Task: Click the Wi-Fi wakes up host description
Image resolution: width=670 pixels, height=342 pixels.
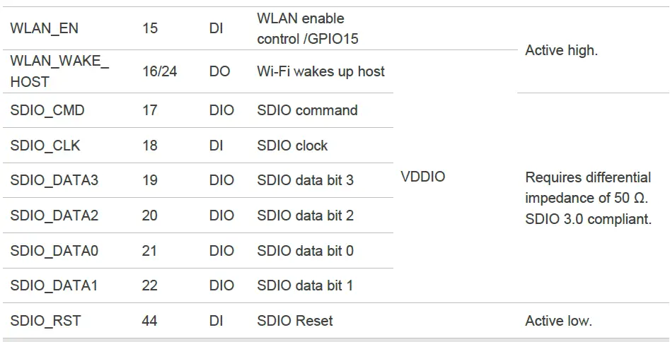Action: pyautogui.click(x=320, y=71)
